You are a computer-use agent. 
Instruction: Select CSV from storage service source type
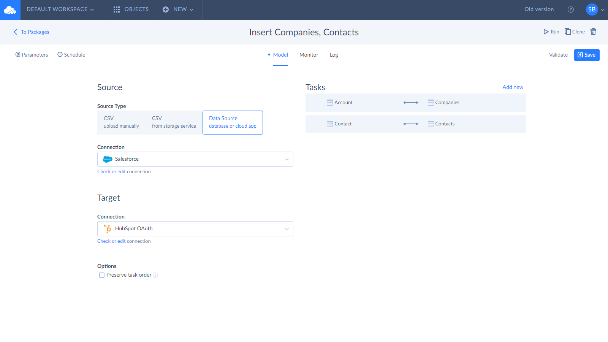tap(174, 122)
